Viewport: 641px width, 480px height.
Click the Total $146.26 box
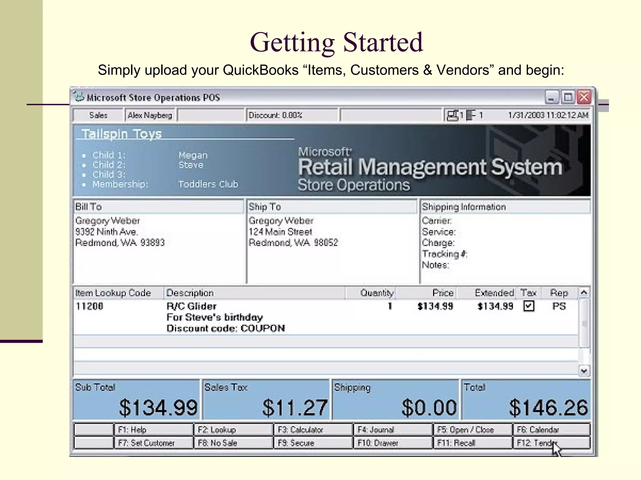point(526,400)
